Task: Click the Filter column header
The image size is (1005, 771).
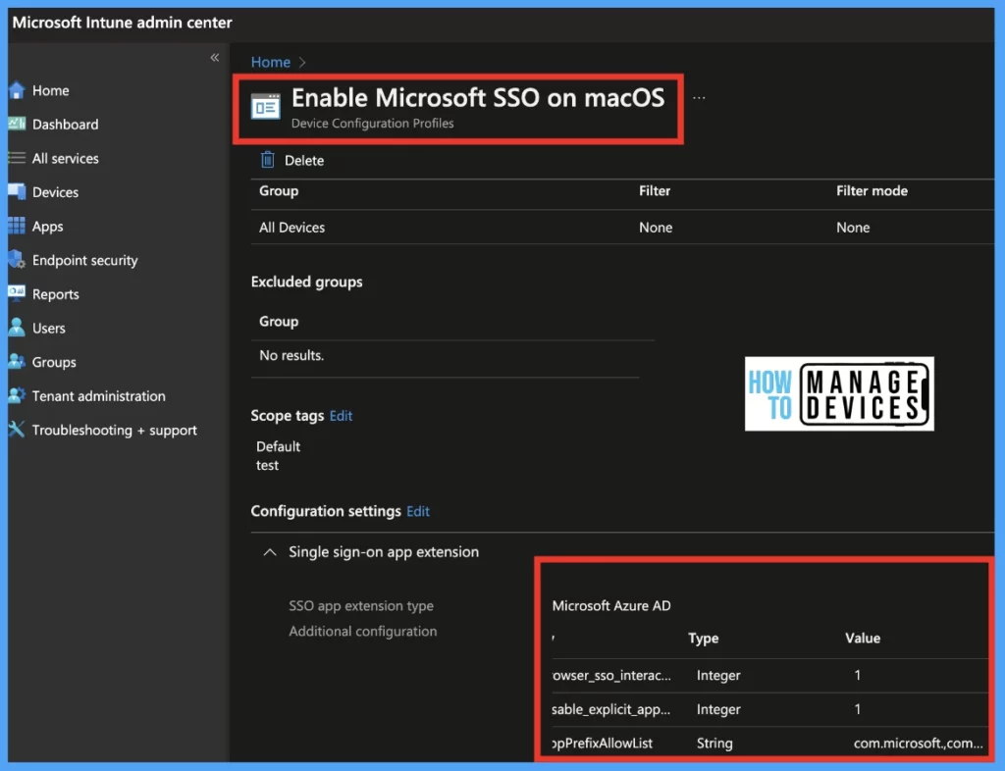Action: pyautogui.click(x=655, y=191)
